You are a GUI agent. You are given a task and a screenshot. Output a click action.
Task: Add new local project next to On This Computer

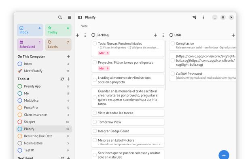tap(68, 56)
